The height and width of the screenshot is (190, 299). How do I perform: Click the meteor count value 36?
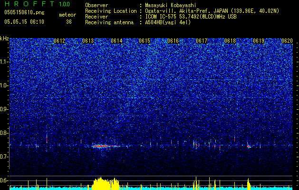[69, 22]
